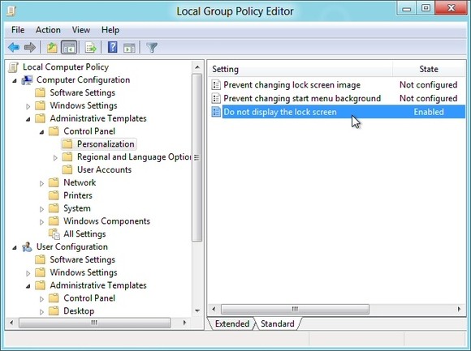The height and width of the screenshot is (351, 471).
Task: Expand the Desktop folder node
Action: (x=41, y=312)
